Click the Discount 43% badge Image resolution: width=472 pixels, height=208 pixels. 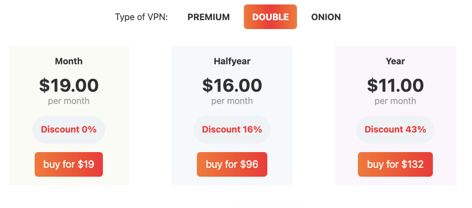coord(395,130)
